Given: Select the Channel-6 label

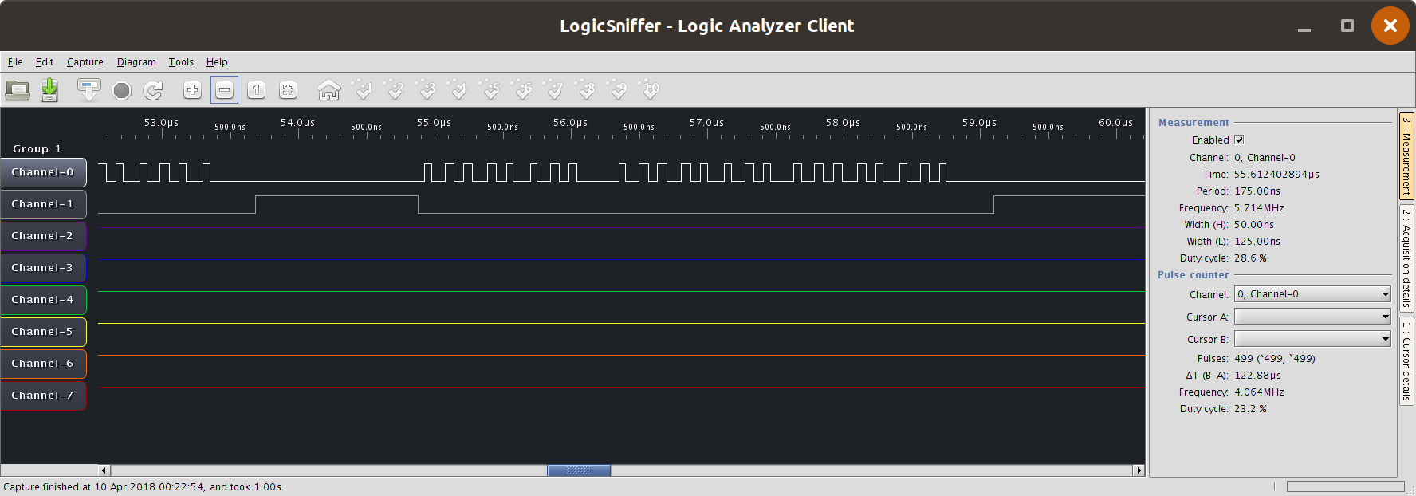Looking at the screenshot, I should pyautogui.click(x=43, y=364).
